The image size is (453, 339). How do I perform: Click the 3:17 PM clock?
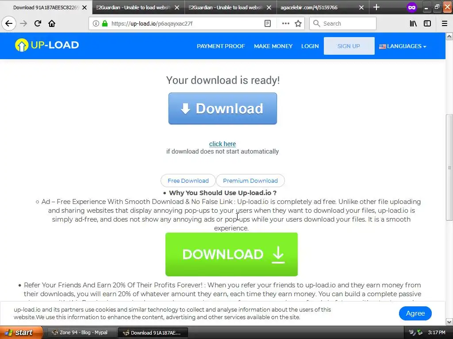pyautogui.click(x=437, y=332)
